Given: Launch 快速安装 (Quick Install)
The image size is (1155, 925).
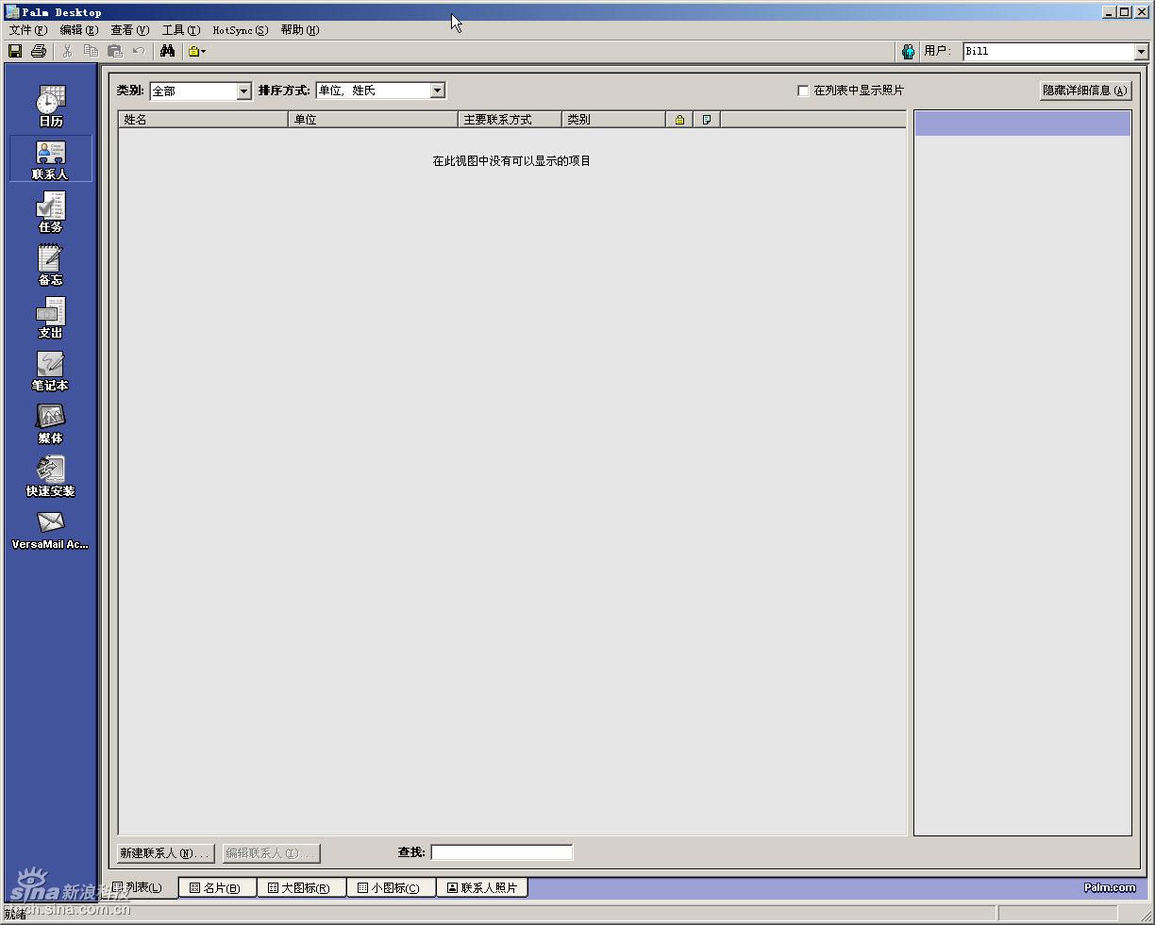Looking at the screenshot, I should coord(50,476).
